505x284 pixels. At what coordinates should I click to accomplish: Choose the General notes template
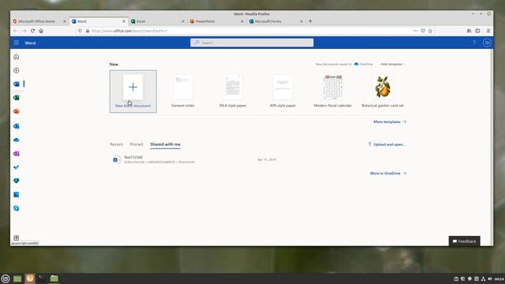[182, 92]
